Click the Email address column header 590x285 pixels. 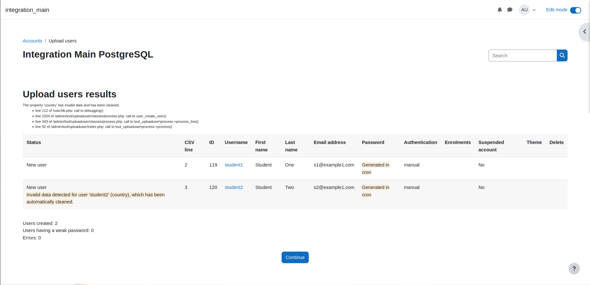330,142
